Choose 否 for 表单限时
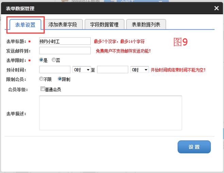 pyautogui.click(x=54, y=60)
